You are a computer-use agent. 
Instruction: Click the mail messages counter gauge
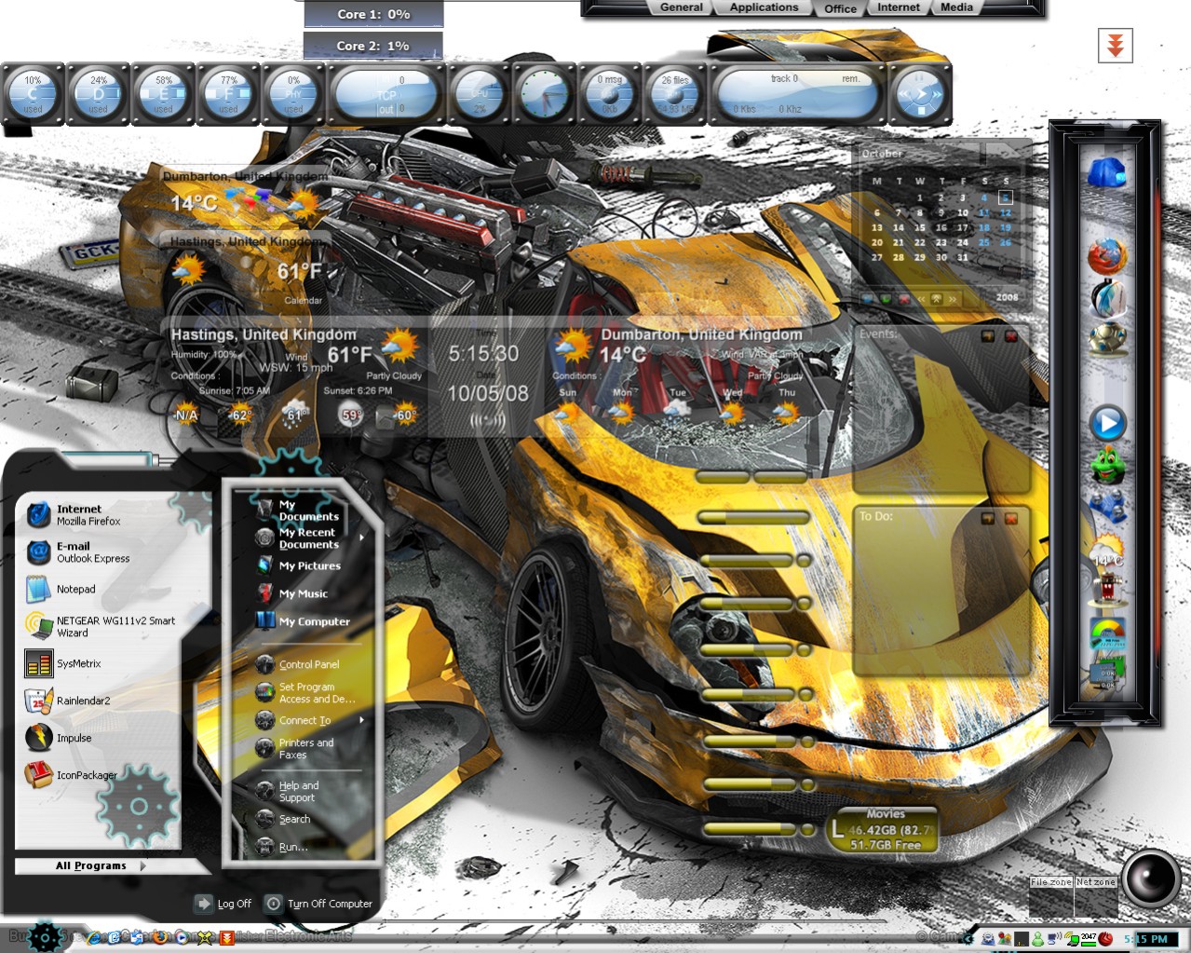(610, 94)
